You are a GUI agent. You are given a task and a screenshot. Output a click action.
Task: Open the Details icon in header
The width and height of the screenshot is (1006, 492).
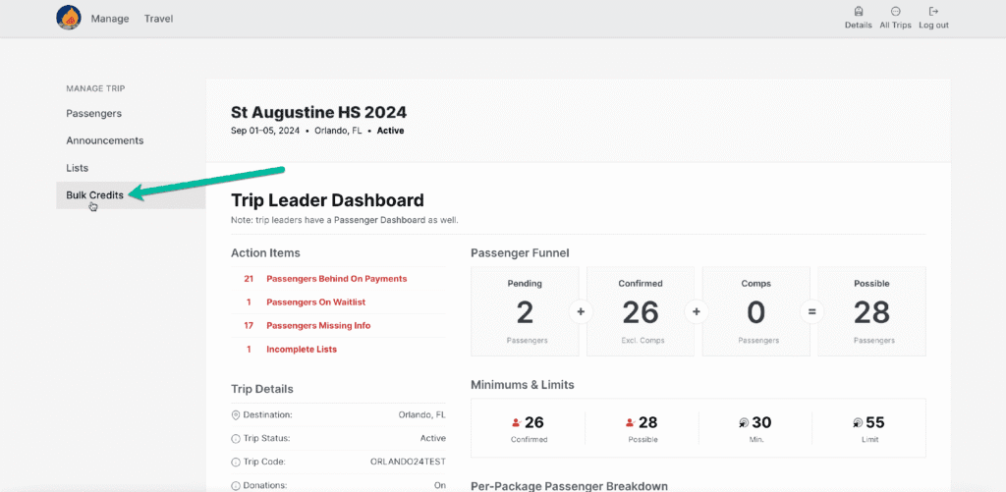pyautogui.click(x=858, y=12)
